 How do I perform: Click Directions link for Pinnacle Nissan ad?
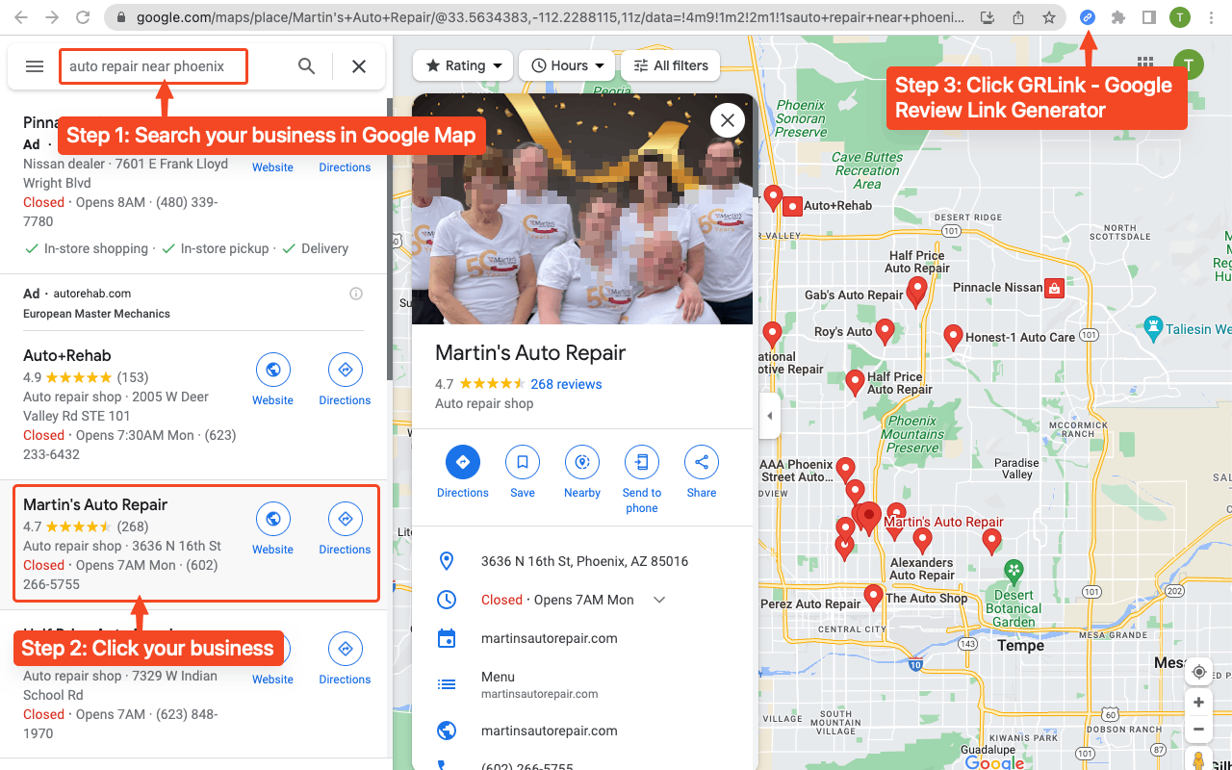pos(345,167)
